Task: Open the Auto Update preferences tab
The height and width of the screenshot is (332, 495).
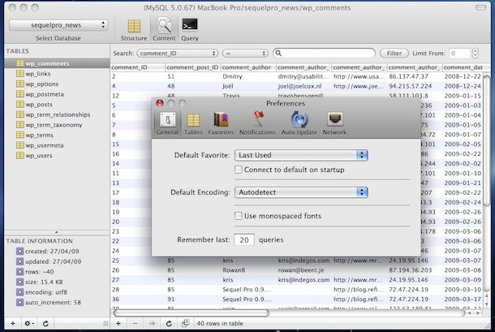Action: coord(299,123)
